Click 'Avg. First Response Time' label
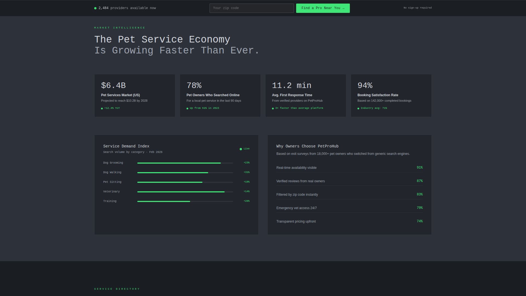This screenshot has width=526, height=296. coord(292,95)
